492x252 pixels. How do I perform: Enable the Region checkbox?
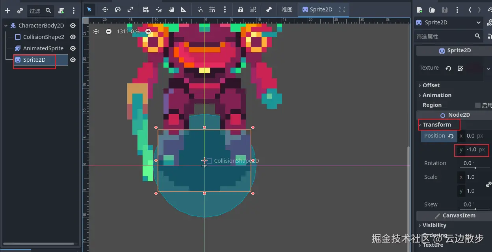pos(478,105)
